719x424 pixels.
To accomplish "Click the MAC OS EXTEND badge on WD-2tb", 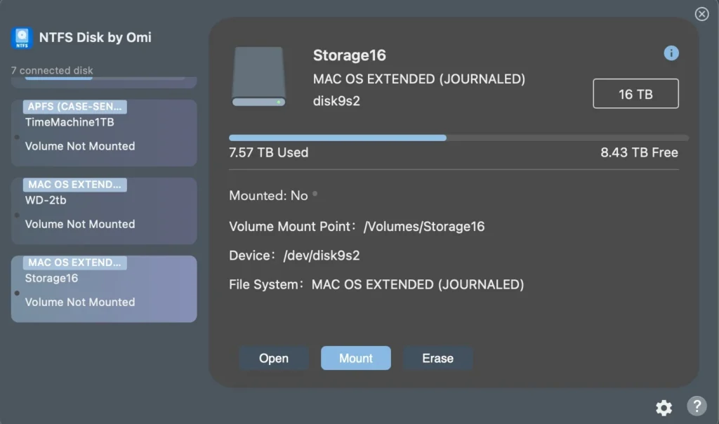I will click(74, 185).
